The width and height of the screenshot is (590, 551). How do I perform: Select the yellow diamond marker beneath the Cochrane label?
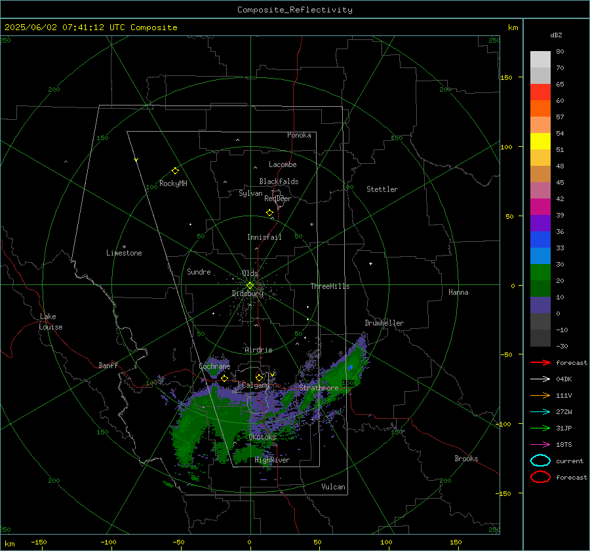(x=225, y=379)
